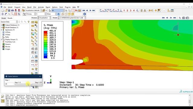Viewport: 193px width, 109px height.
Task: Click the message area tab icon
Action: [3, 96]
